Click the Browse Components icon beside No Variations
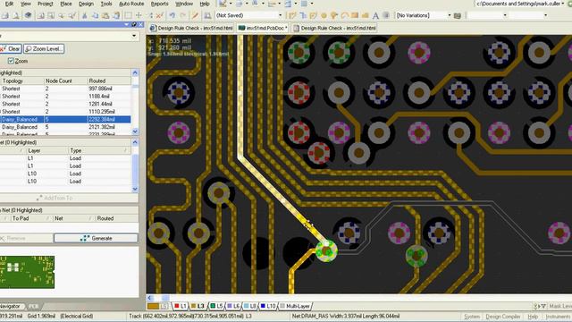572x322 pixels. [x=457, y=15]
